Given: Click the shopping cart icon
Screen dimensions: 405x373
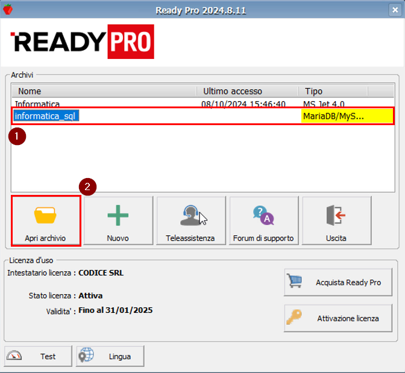Looking at the screenshot, I should 295,280.
